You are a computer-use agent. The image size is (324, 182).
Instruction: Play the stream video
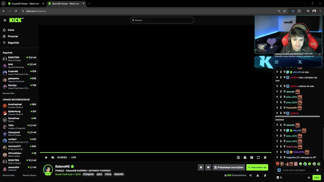46,157
